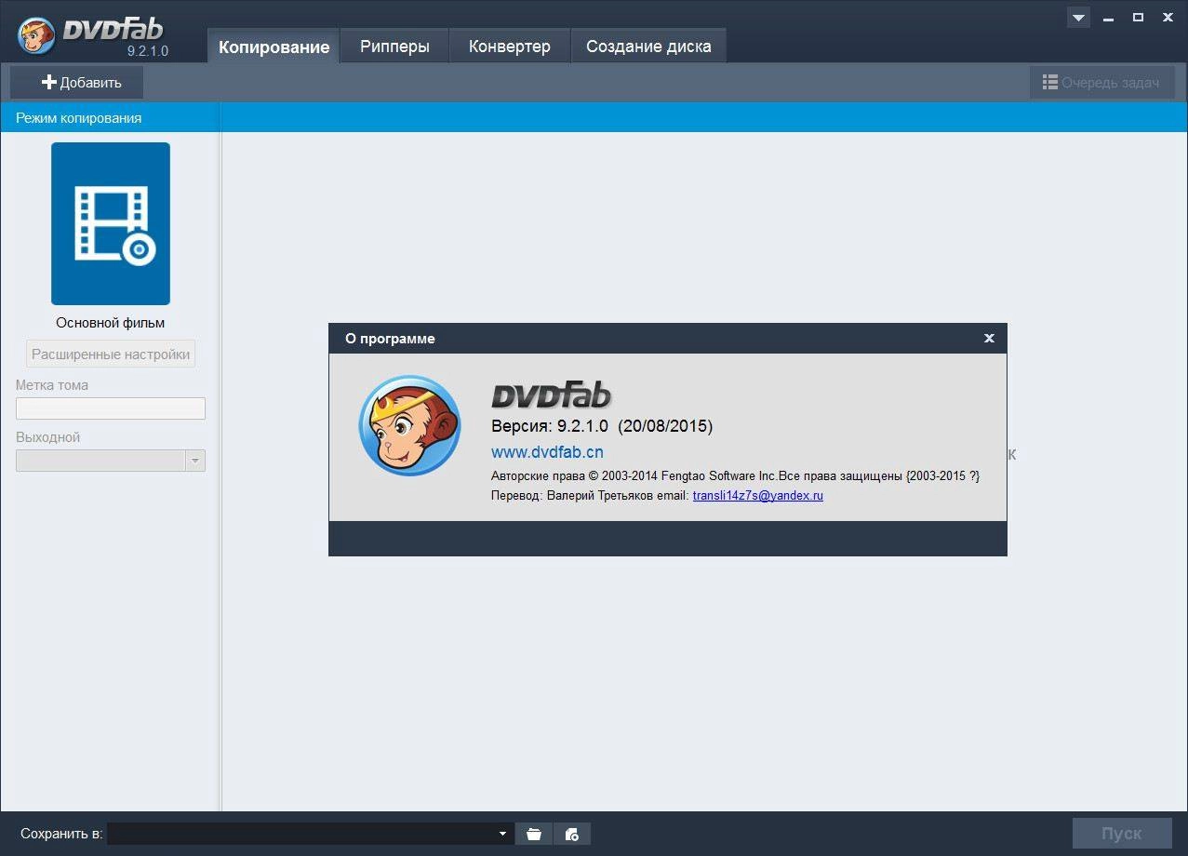Focus the Метка тома input field

(x=111, y=408)
